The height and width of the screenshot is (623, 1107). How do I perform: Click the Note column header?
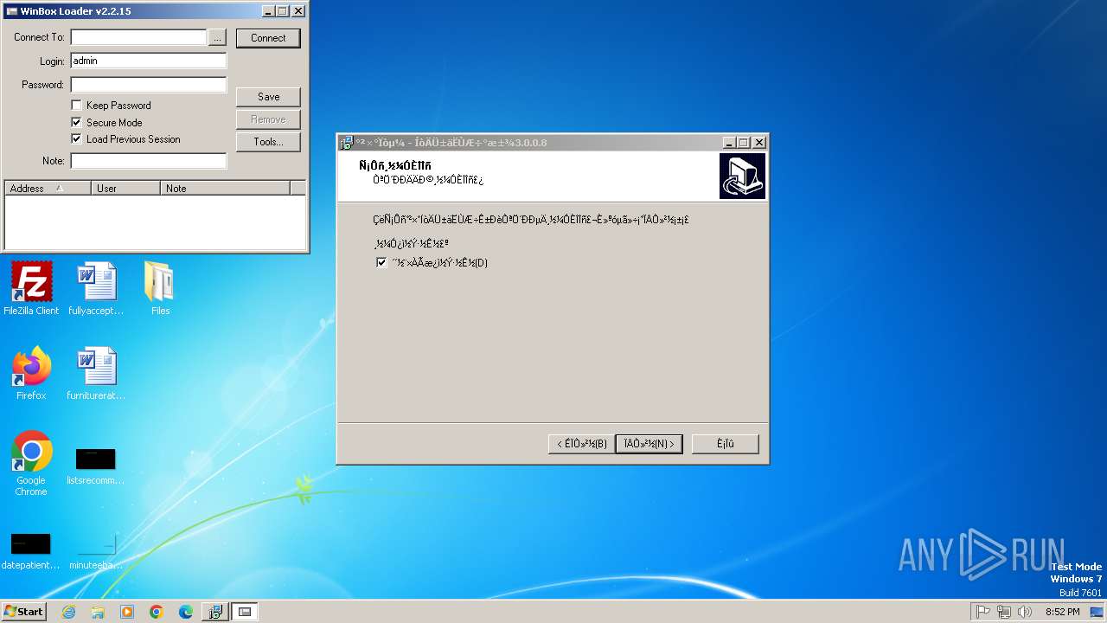coord(225,188)
